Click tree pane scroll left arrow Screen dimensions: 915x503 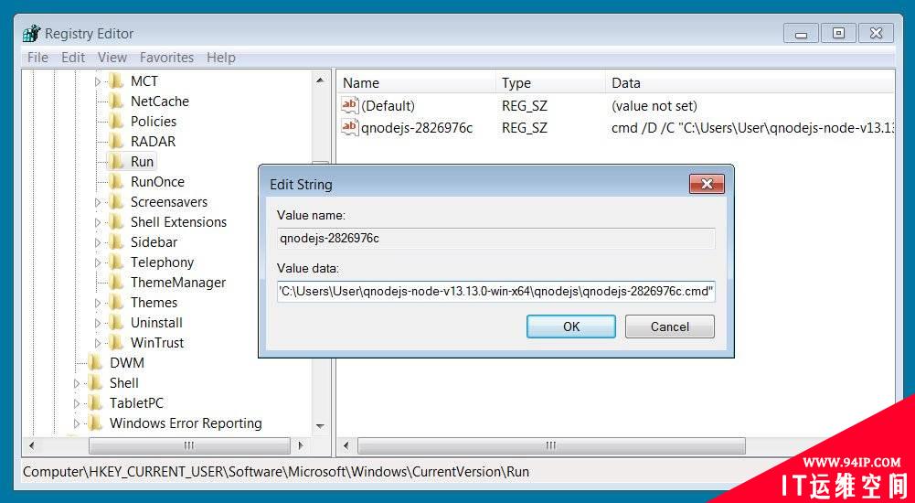point(32,445)
